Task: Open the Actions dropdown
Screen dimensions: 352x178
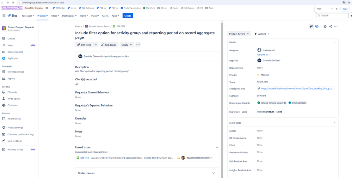Action: [262, 34]
